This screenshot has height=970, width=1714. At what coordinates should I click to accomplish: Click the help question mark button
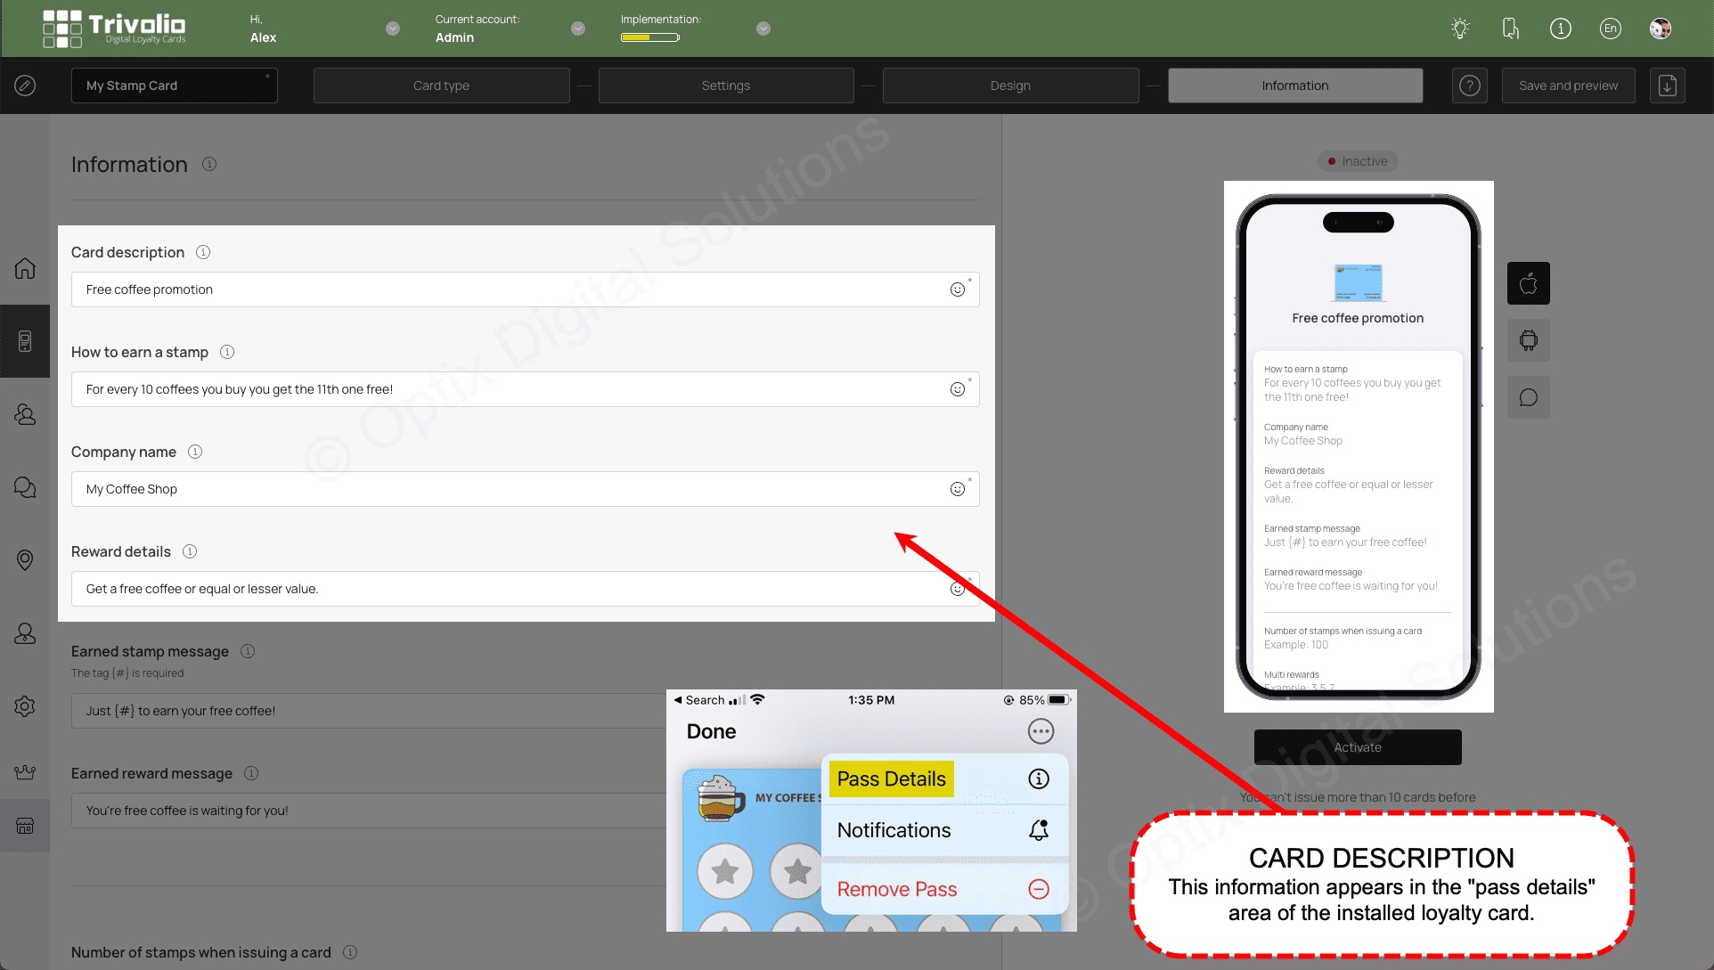[1470, 86]
